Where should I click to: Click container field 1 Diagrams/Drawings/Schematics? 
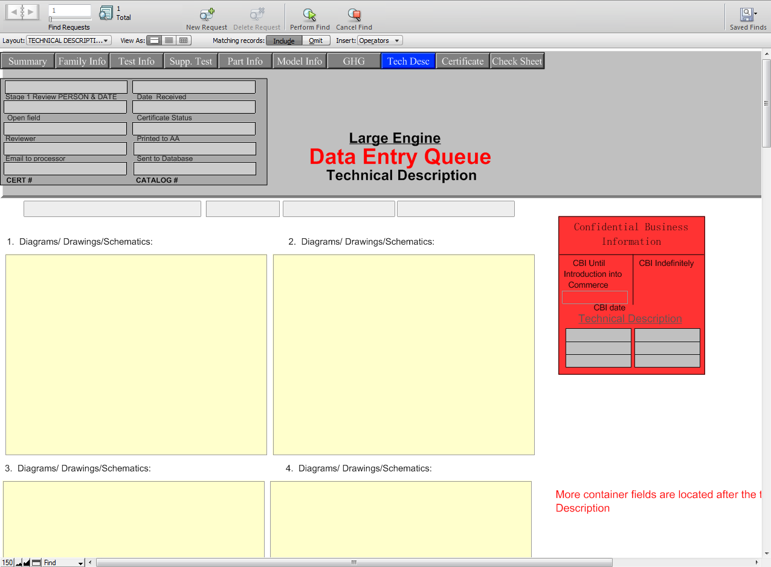(x=136, y=355)
